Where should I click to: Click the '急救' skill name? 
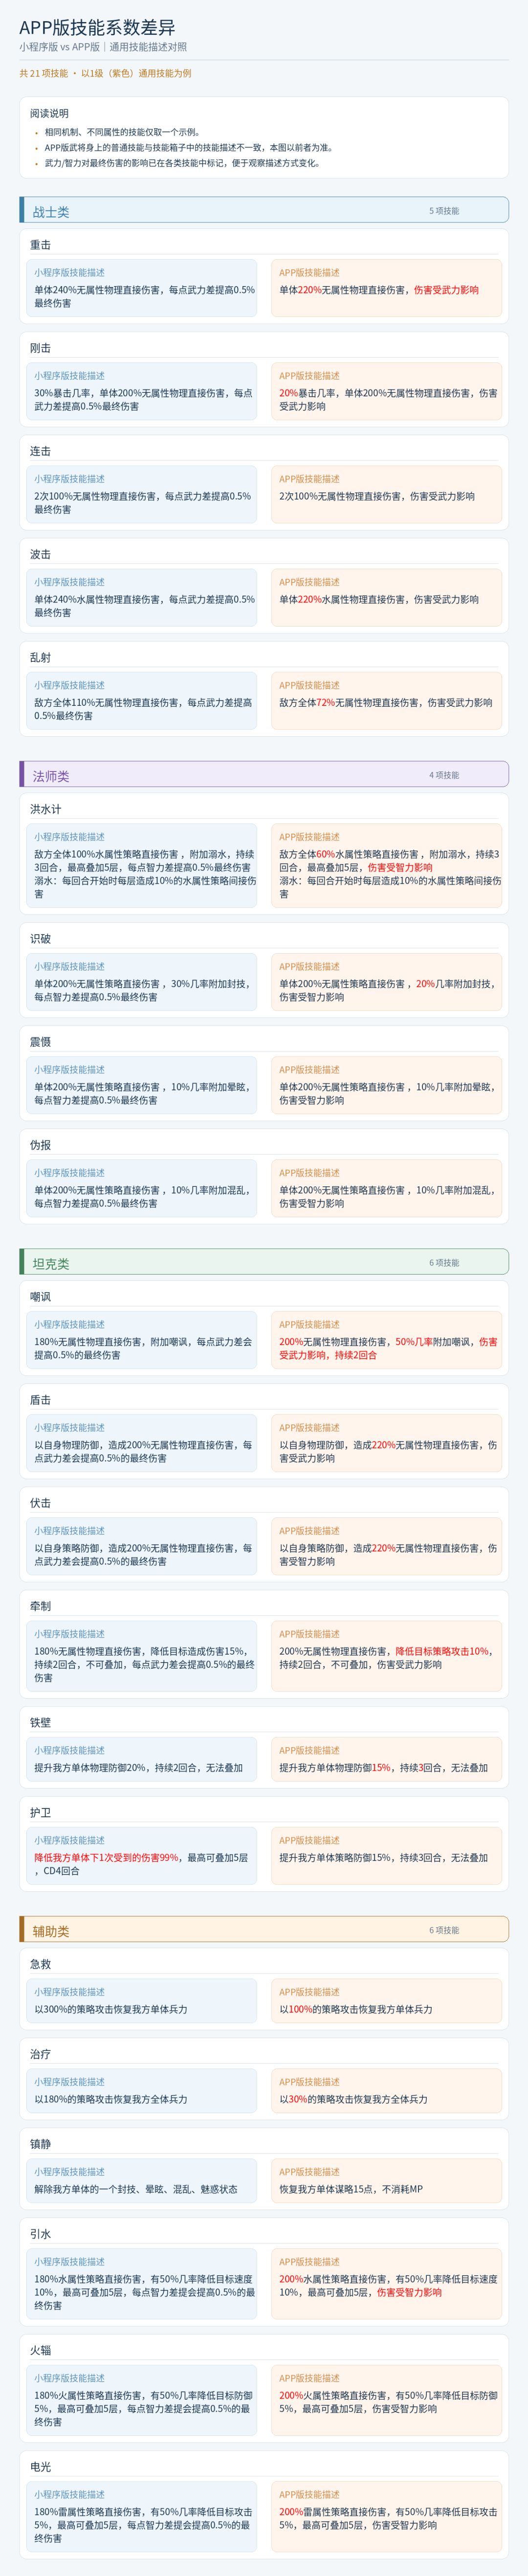pyautogui.click(x=40, y=1964)
